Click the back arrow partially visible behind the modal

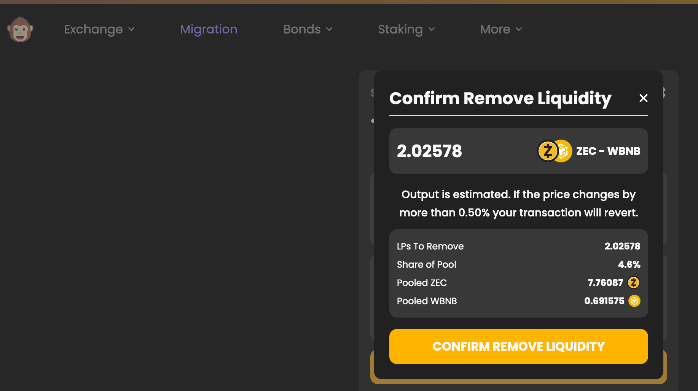(372, 121)
